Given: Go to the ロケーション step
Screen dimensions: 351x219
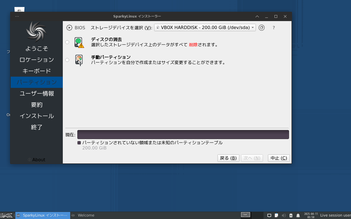Looking at the screenshot, I should (x=37, y=60).
